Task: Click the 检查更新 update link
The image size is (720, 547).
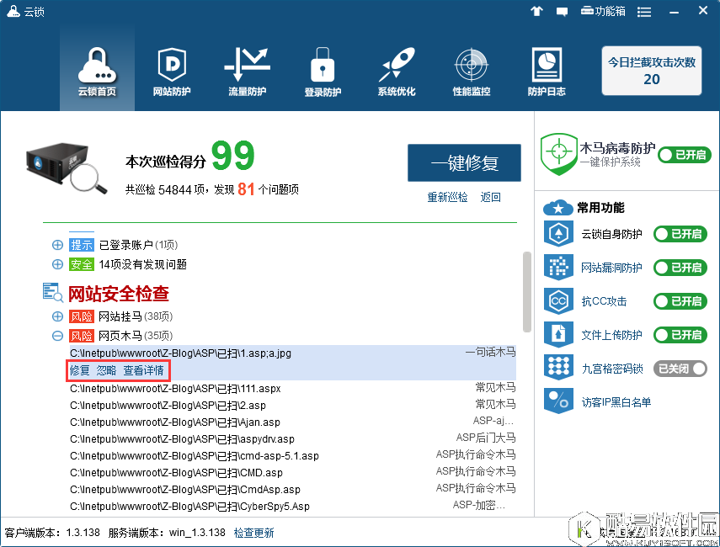Action: click(x=254, y=533)
